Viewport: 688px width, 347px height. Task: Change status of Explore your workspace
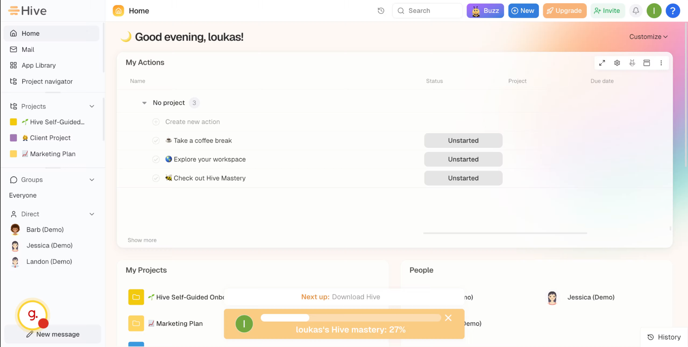click(463, 159)
